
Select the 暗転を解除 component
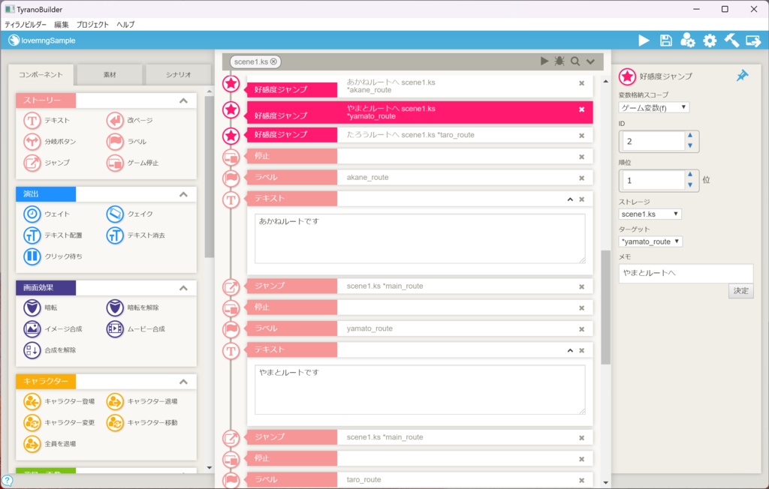pos(132,307)
